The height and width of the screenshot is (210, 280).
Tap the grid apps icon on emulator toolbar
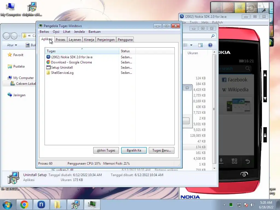point(234,161)
